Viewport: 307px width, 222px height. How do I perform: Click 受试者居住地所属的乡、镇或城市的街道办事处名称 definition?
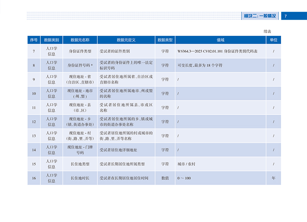tap(126, 122)
